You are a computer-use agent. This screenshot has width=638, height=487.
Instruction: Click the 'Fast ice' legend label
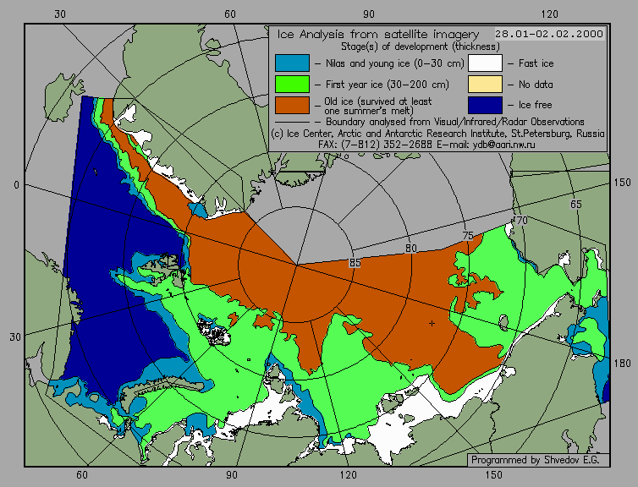coord(536,63)
